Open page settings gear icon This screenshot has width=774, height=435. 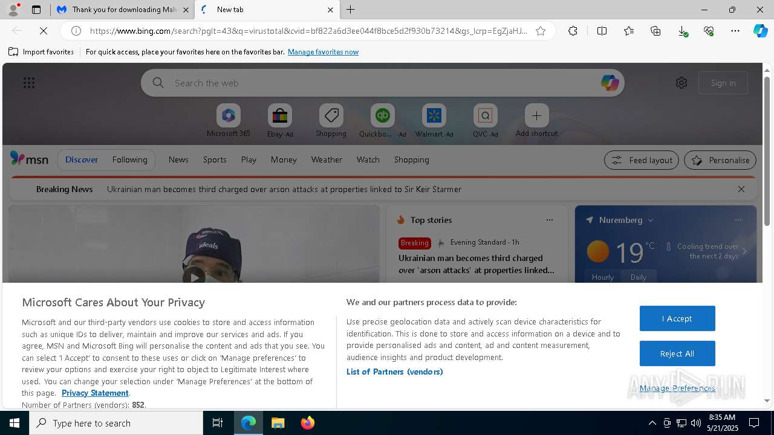pyautogui.click(x=681, y=83)
